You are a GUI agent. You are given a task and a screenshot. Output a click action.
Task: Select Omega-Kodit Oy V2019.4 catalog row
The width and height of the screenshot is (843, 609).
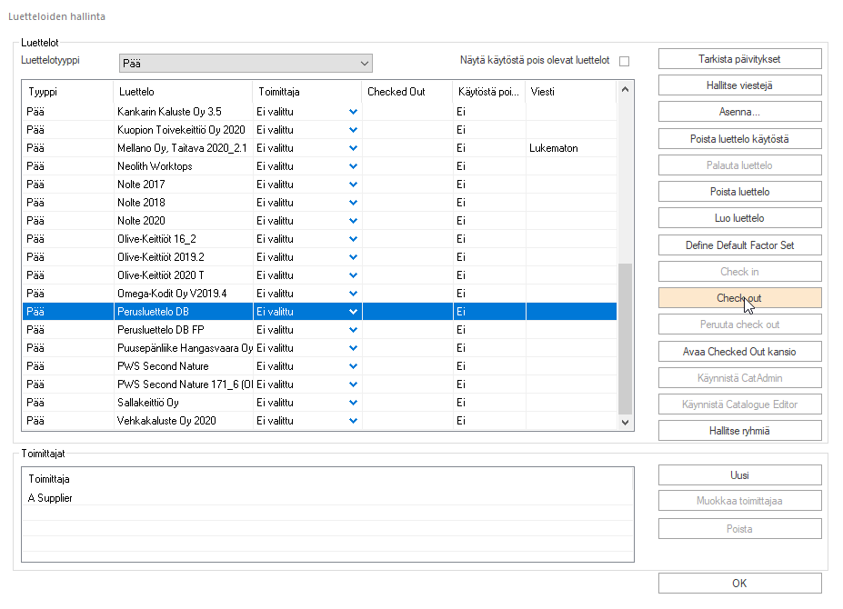pyautogui.click(x=319, y=294)
